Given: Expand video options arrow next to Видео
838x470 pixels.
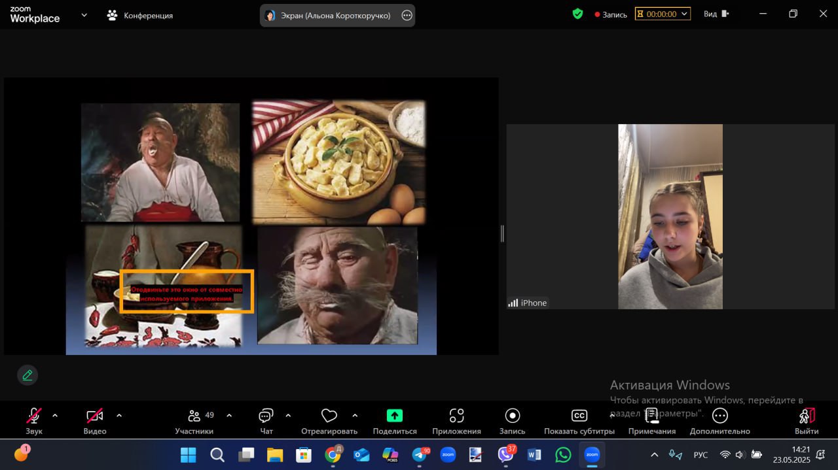Looking at the screenshot, I should pos(119,415).
